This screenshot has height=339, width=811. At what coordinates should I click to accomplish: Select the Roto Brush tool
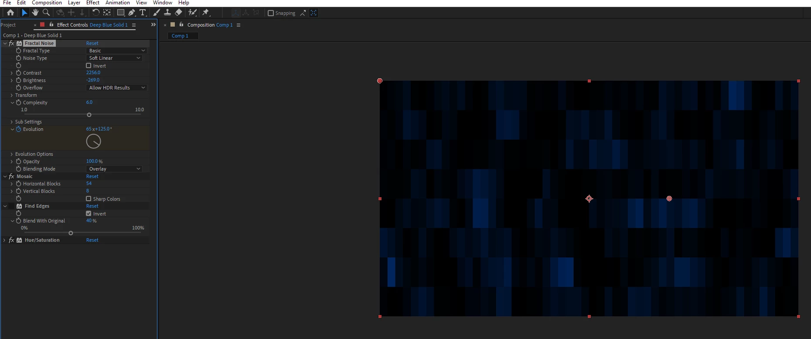192,13
